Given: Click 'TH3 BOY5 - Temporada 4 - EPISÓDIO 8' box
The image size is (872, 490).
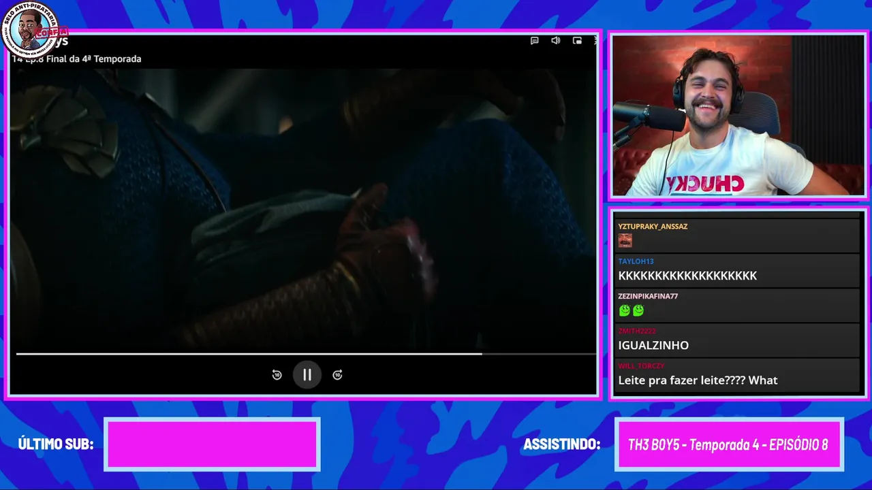Looking at the screenshot, I should point(729,444).
